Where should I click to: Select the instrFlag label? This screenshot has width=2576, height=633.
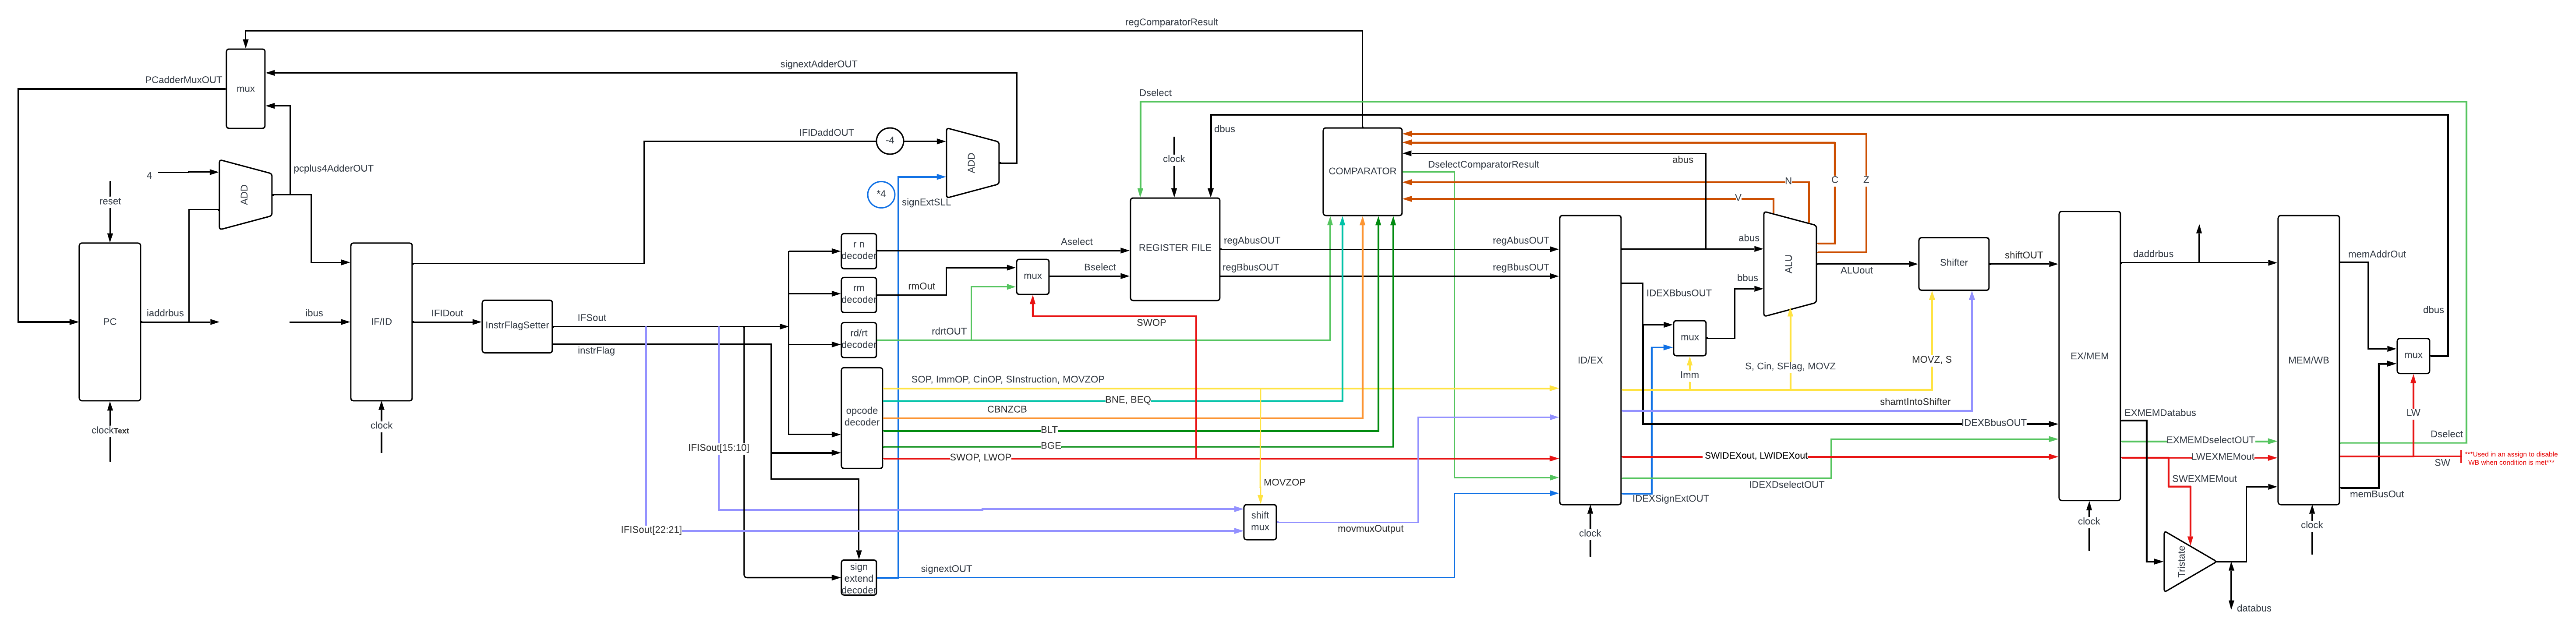pyautogui.click(x=596, y=351)
